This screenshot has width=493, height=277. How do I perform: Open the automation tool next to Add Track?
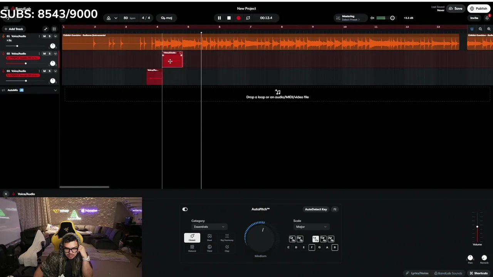click(x=46, y=29)
